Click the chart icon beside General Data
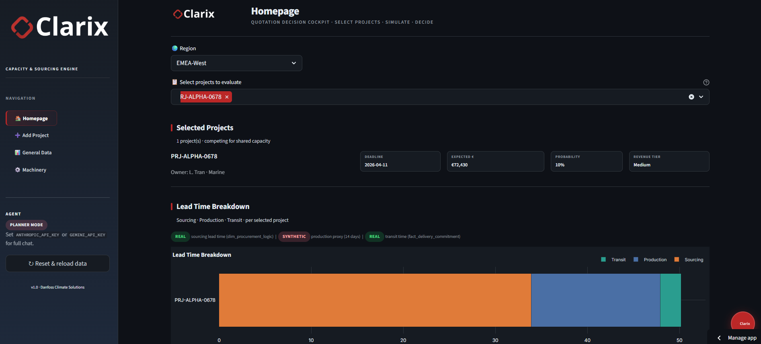 (x=18, y=153)
